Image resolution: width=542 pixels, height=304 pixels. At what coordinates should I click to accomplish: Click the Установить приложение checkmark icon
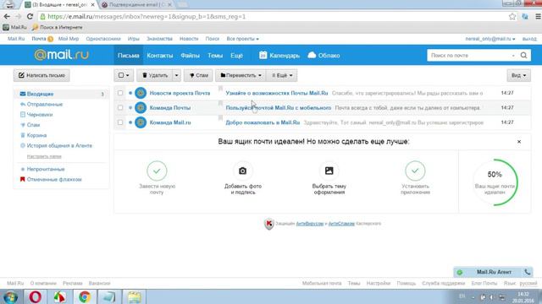pos(415,171)
